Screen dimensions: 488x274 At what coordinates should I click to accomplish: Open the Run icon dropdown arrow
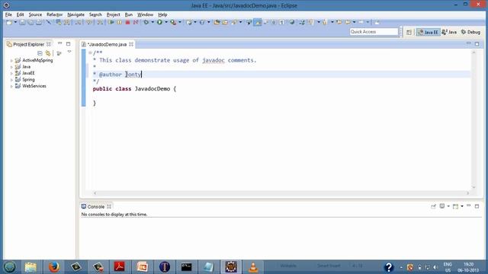tap(166, 22)
